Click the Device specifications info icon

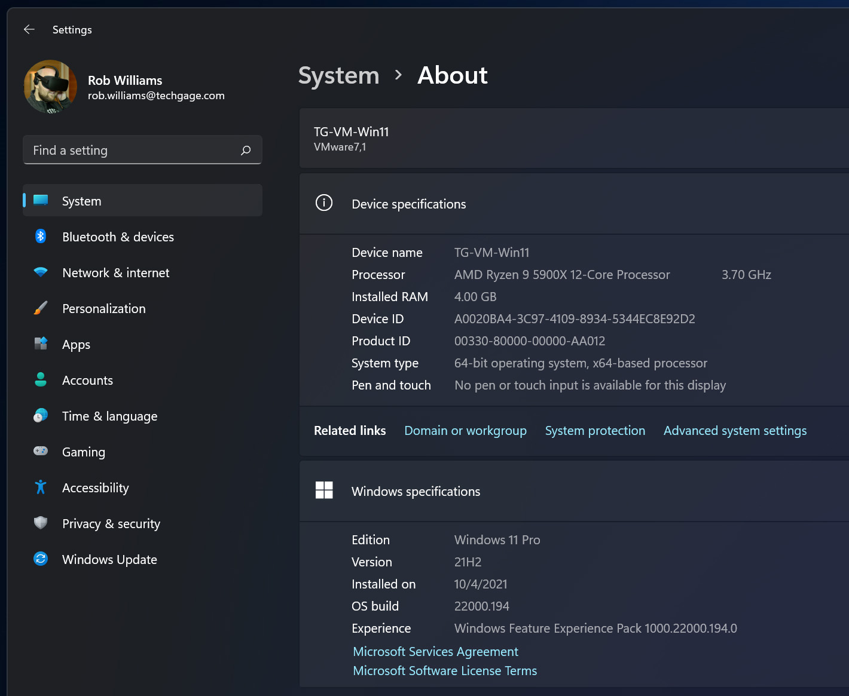324,203
